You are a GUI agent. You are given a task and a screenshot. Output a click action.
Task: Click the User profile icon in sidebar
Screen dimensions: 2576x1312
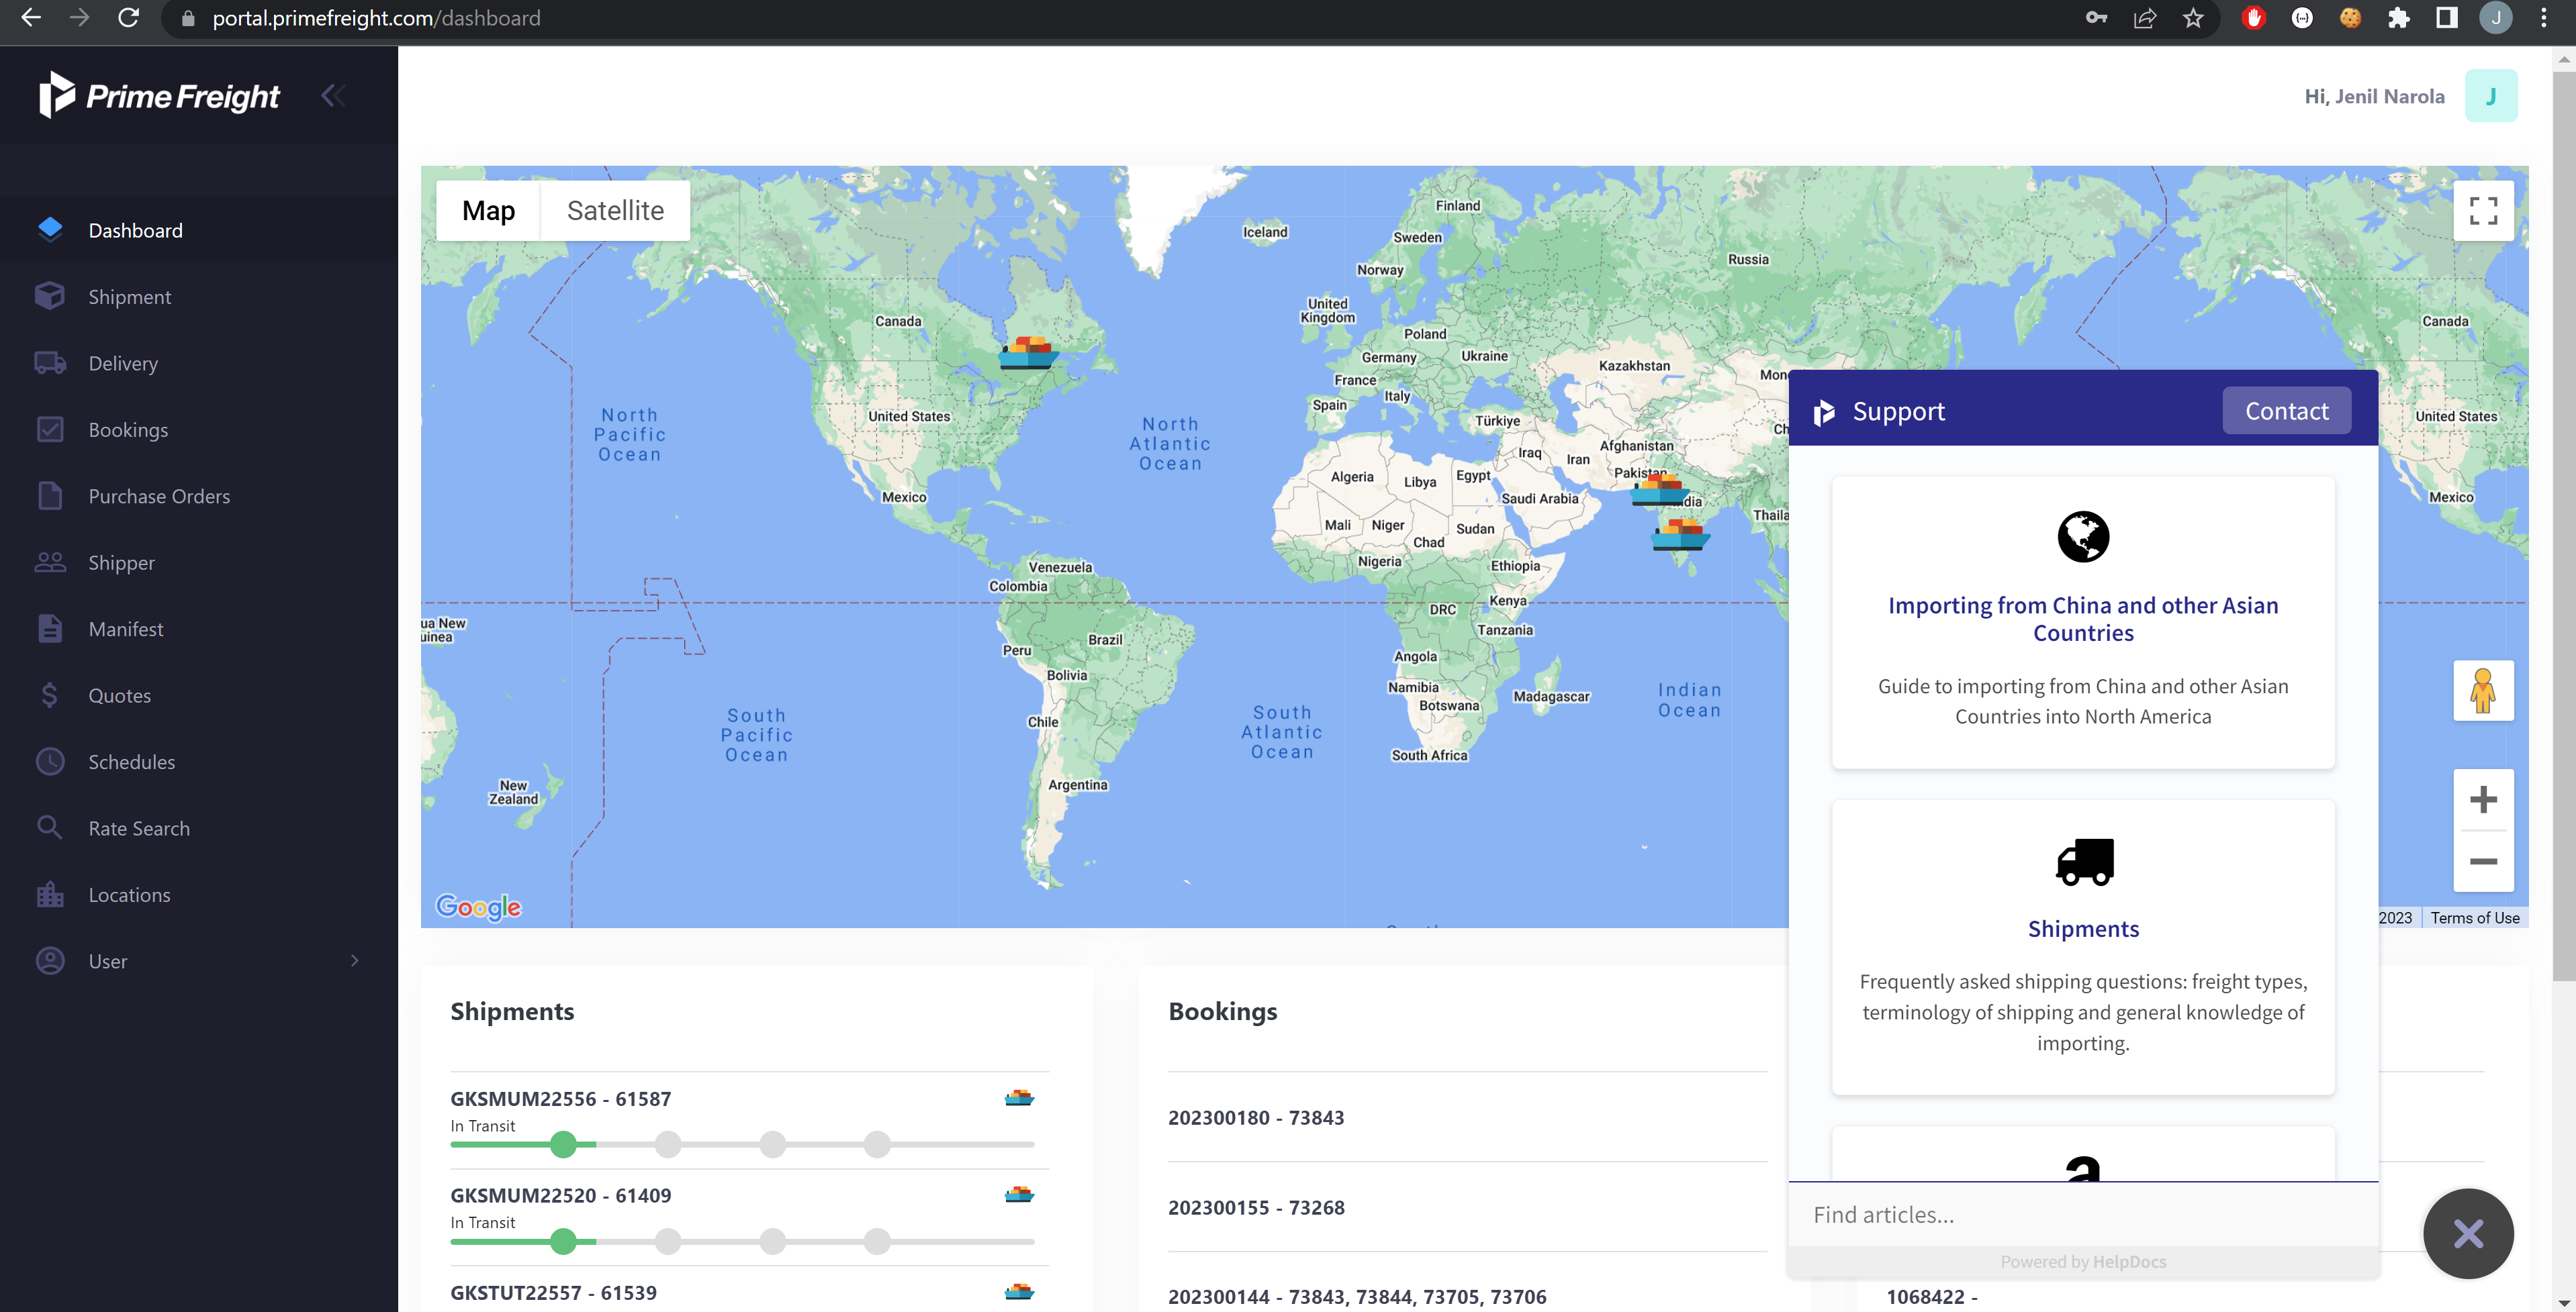pos(50,960)
